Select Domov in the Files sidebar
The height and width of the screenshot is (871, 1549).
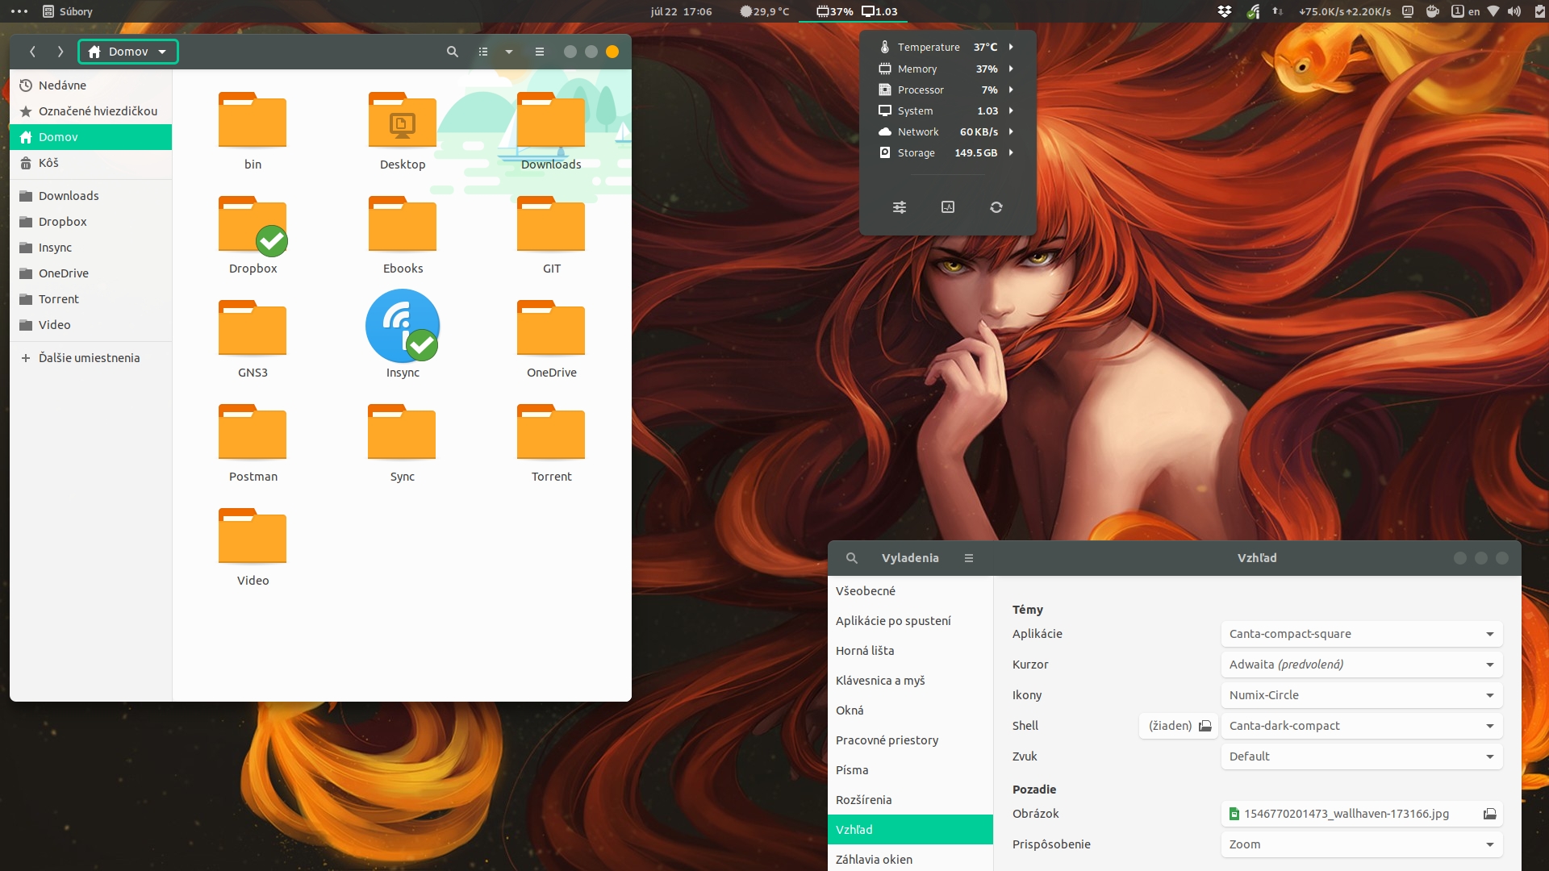click(91, 137)
